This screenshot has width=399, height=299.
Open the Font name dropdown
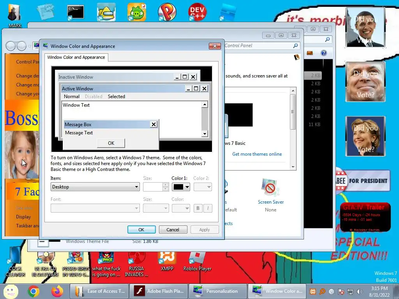(x=95, y=208)
